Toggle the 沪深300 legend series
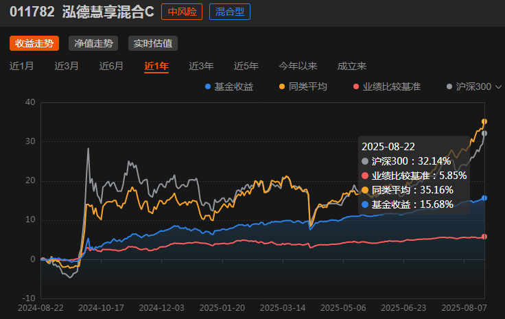This screenshot has width=505, height=319. [x=469, y=86]
